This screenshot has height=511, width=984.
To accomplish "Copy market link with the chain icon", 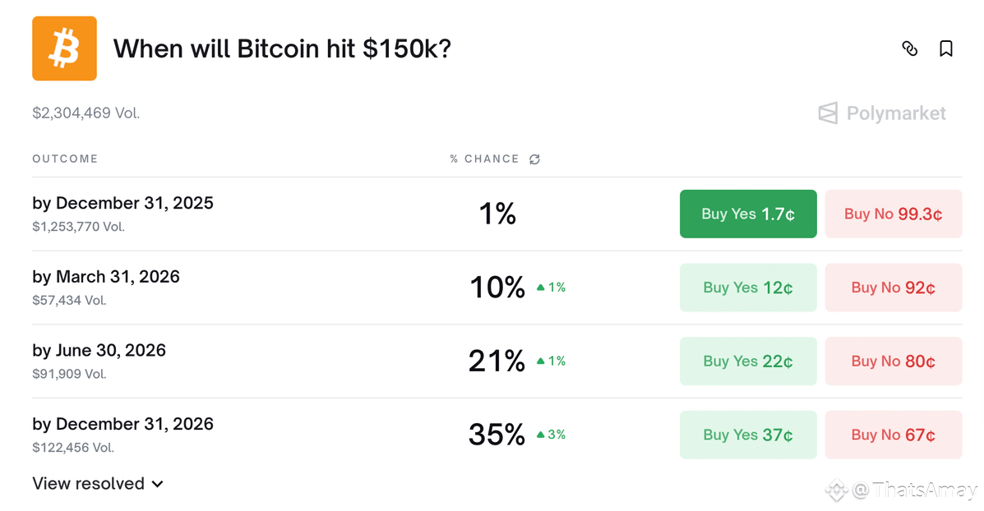I will (x=909, y=48).
